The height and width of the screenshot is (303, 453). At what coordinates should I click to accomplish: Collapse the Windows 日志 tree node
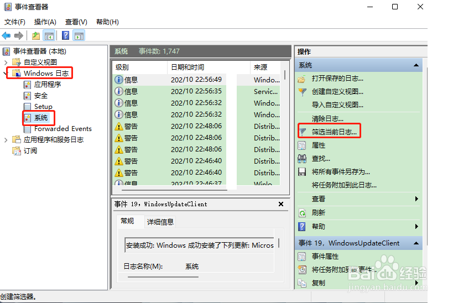click(x=6, y=74)
